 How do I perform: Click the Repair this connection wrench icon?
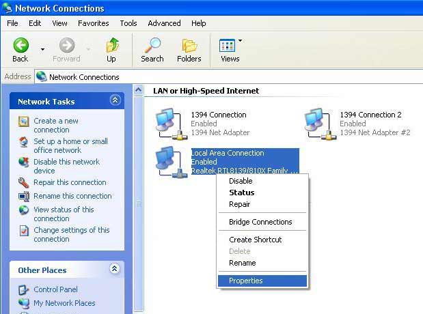24,183
